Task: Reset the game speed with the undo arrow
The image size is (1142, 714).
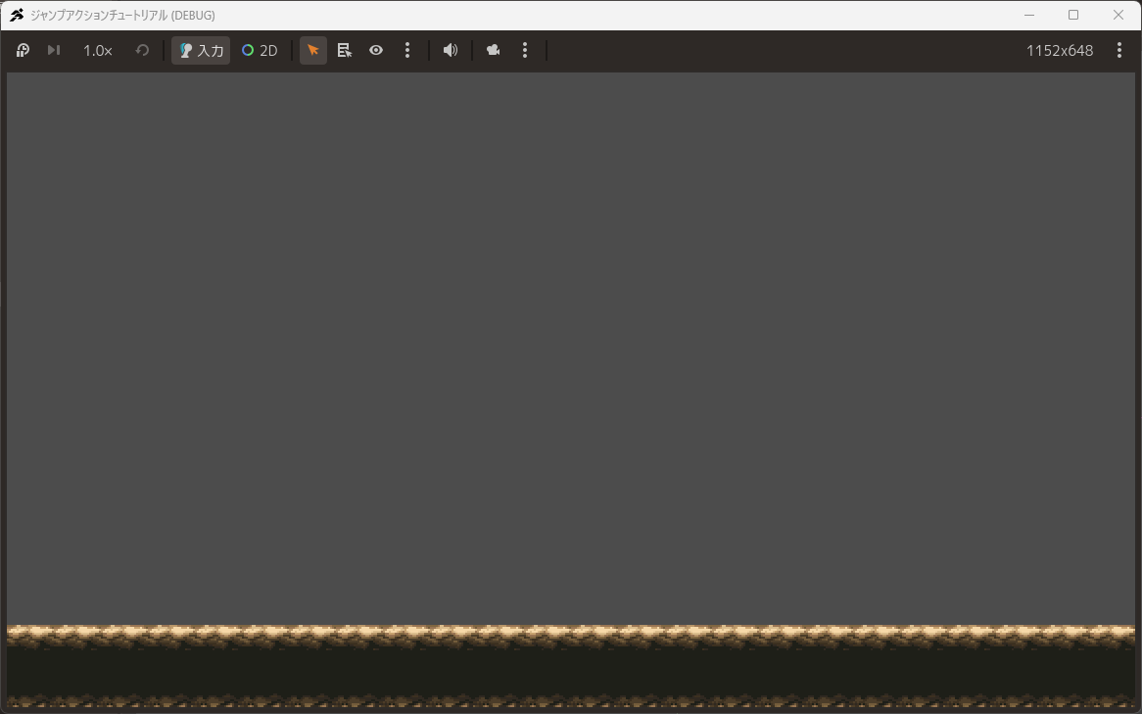Action: [142, 50]
